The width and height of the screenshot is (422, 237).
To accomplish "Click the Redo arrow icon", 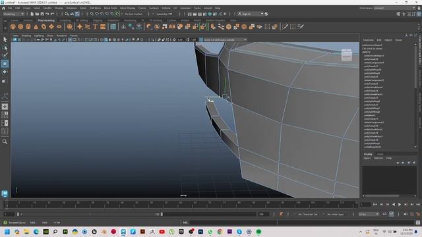I will point(53,14).
